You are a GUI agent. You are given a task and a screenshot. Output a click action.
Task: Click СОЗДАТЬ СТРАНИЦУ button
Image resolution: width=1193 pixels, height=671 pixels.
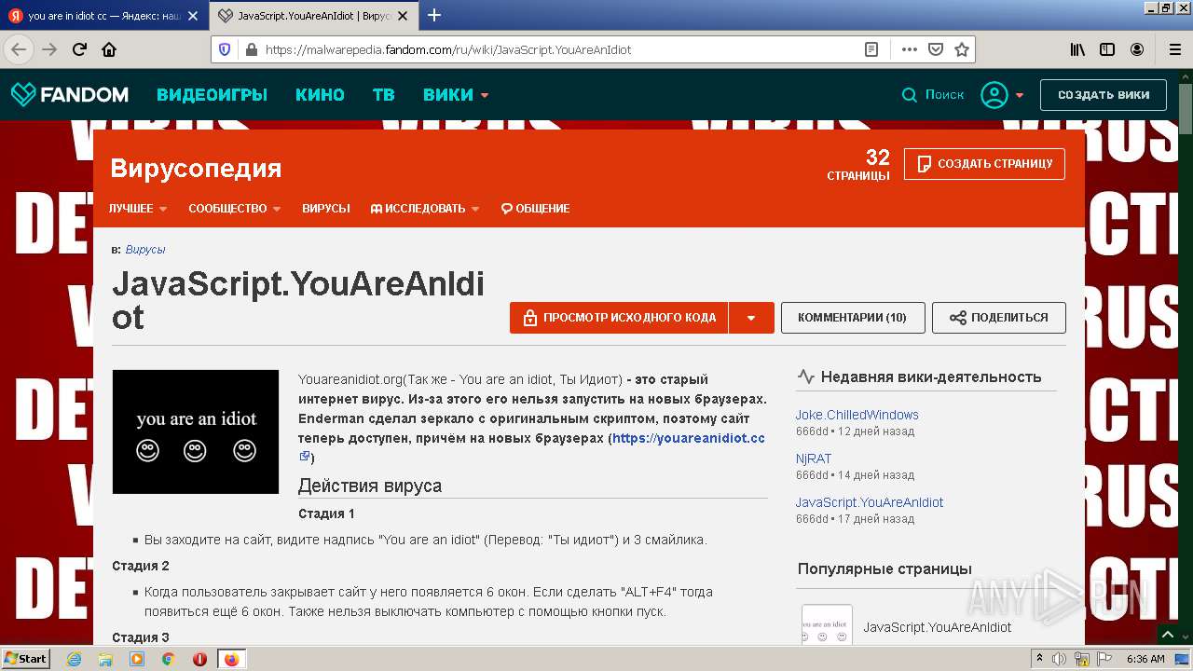pyautogui.click(x=984, y=163)
